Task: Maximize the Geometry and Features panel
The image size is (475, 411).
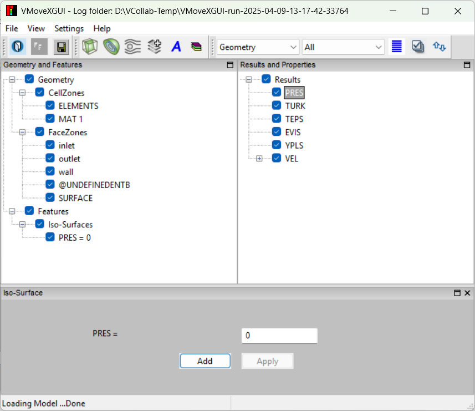Action: click(230, 65)
